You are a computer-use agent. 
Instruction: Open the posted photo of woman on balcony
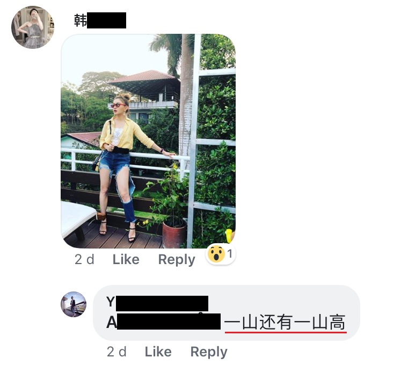148,141
